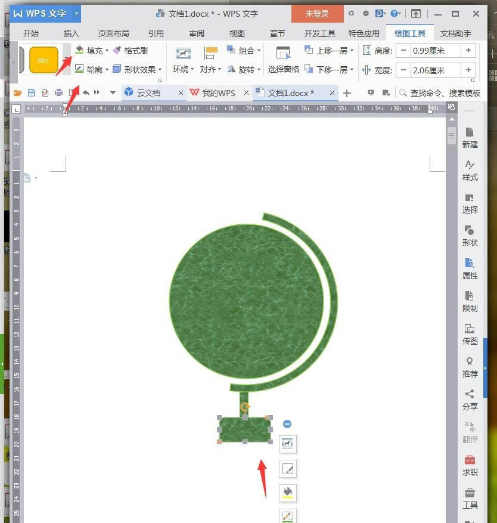Switch to the 云文档 document tab
This screenshot has height=523, width=497.
click(148, 92)
